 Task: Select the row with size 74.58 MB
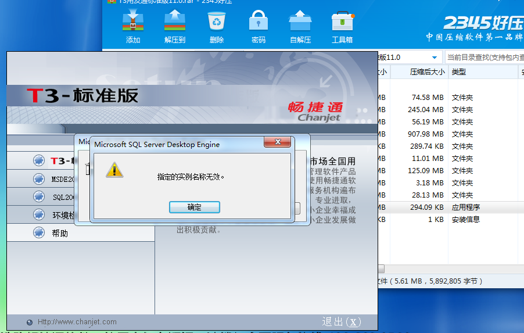click(451, 97)
